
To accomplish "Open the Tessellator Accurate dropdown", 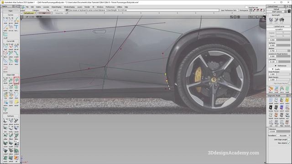I will [x=283, y=136].
